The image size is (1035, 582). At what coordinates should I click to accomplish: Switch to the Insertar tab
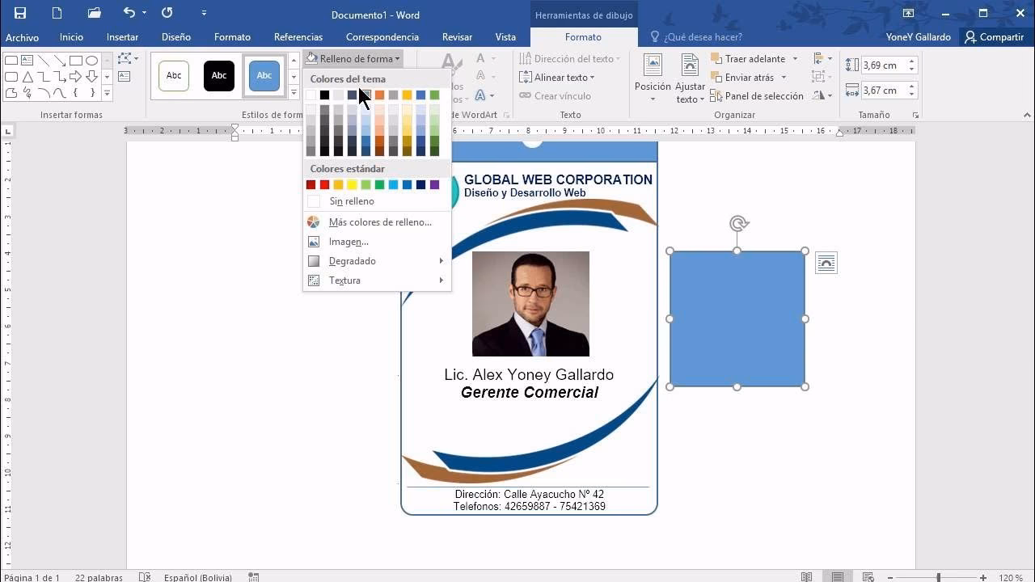click(122, 37)
